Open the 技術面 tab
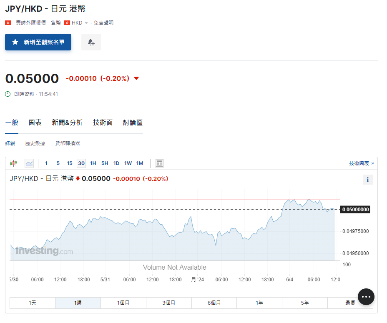This screenshot has height=323, width=387. (x=103, y=123)
